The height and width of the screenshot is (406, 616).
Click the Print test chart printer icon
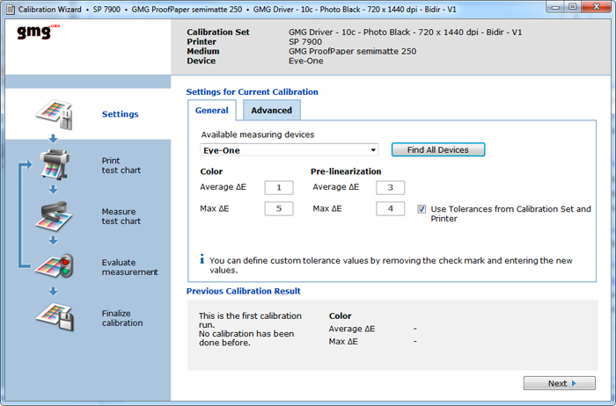pos(55,164)
